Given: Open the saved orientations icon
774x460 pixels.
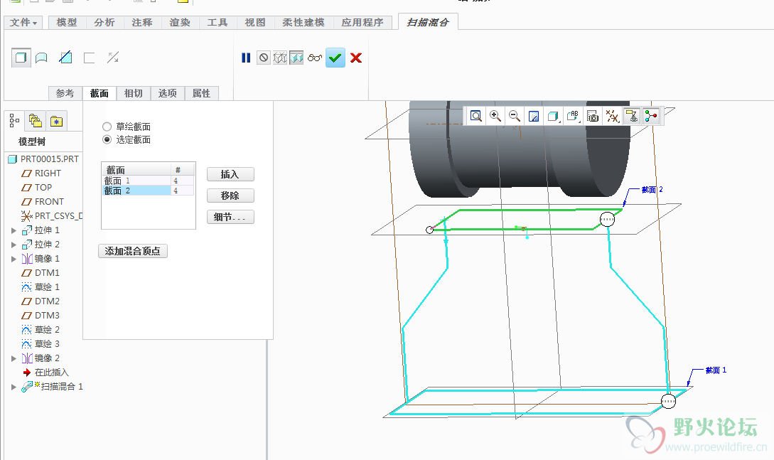Looking at the screenshot, I should 573,116.
